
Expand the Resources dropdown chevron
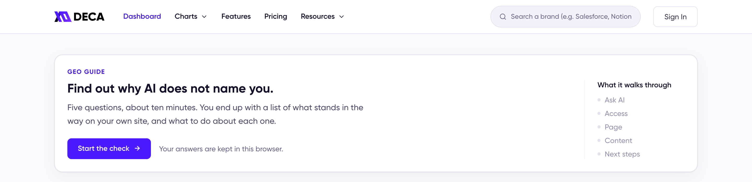pos(342,17)
